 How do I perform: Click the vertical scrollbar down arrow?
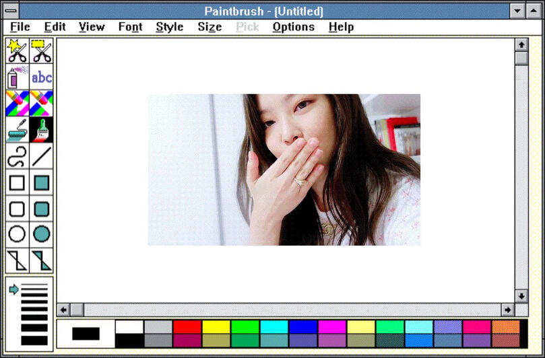click(x=521, y=296)
